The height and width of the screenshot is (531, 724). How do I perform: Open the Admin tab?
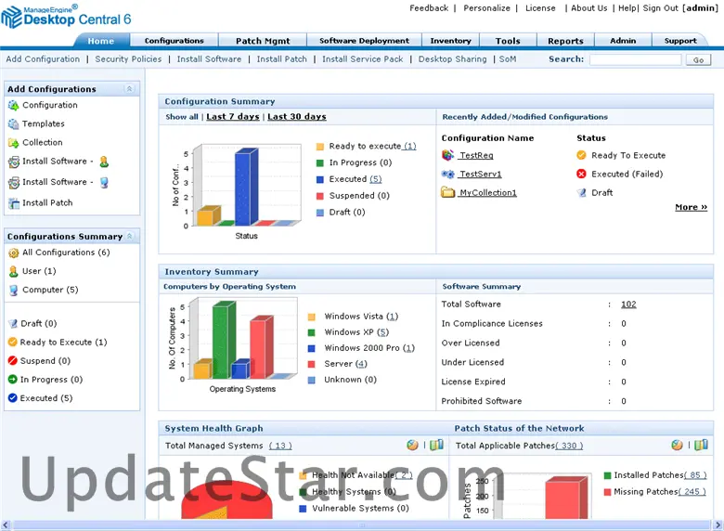point(623,41)
